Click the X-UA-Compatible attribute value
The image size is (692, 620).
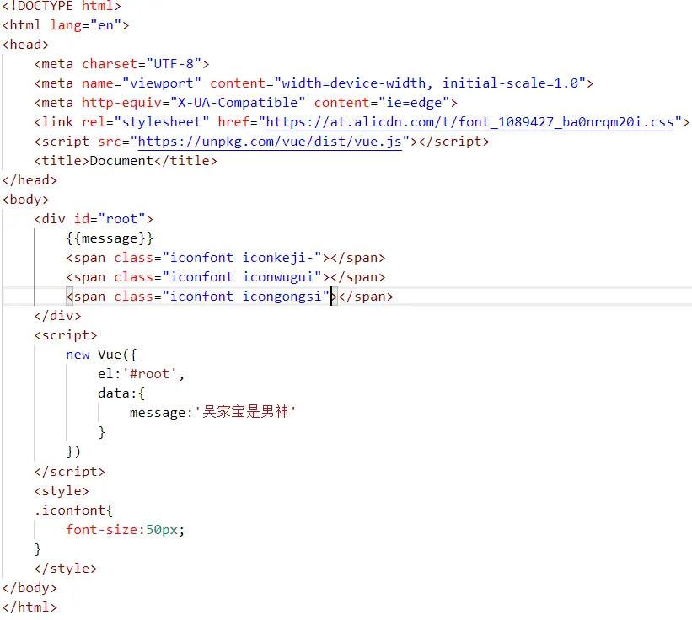[238, 102]
